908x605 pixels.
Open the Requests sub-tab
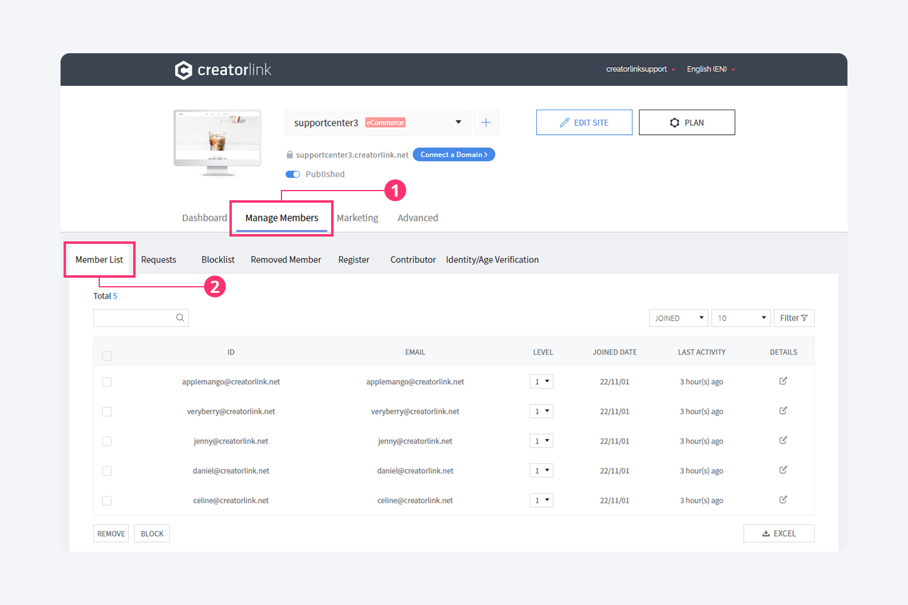click(159, 260)
